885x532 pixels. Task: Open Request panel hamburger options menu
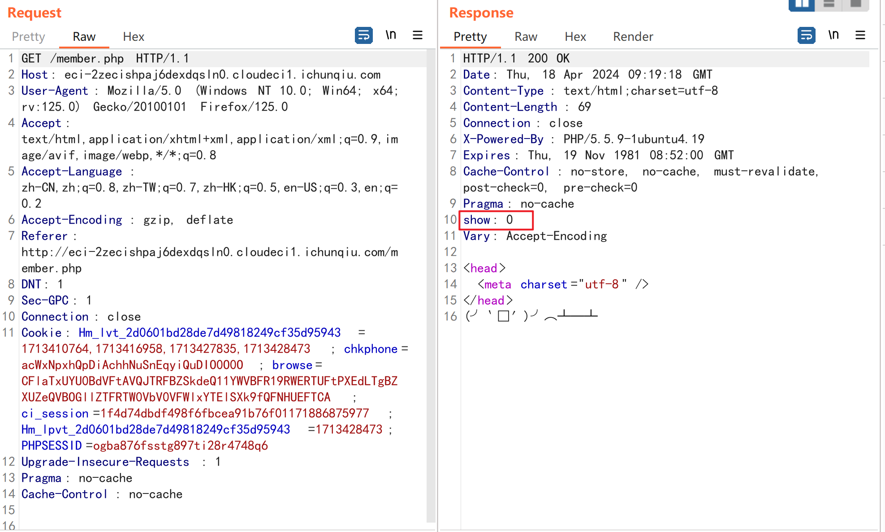click(418, 35)
